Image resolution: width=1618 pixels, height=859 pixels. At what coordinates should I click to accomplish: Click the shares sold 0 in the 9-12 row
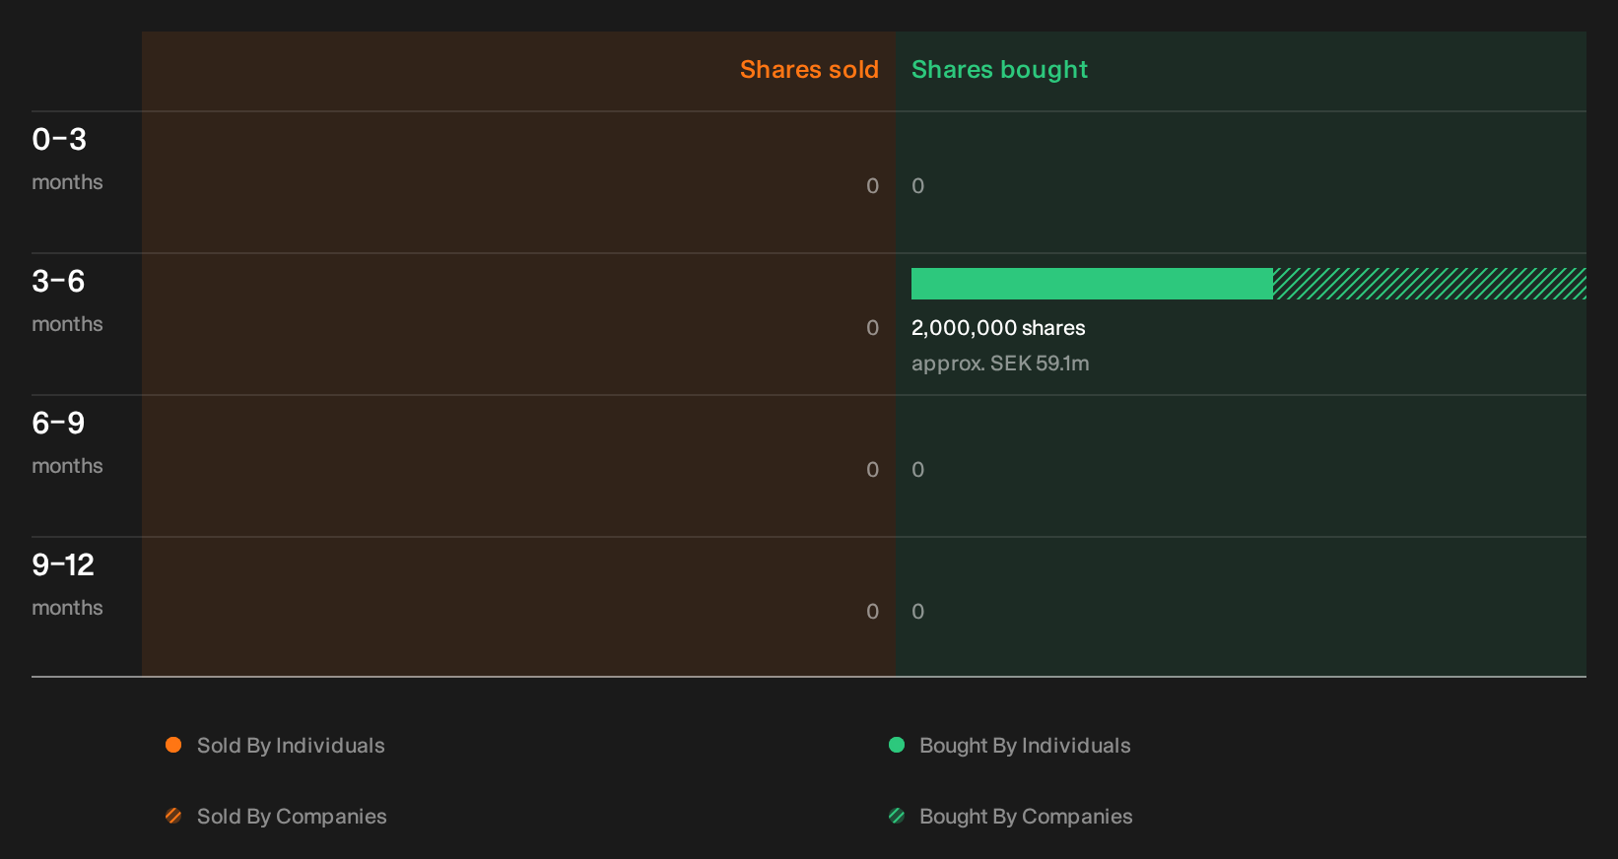872,612
